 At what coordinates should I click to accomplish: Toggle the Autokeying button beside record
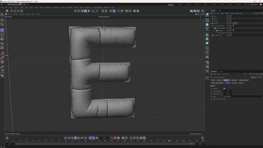point(118,138)
